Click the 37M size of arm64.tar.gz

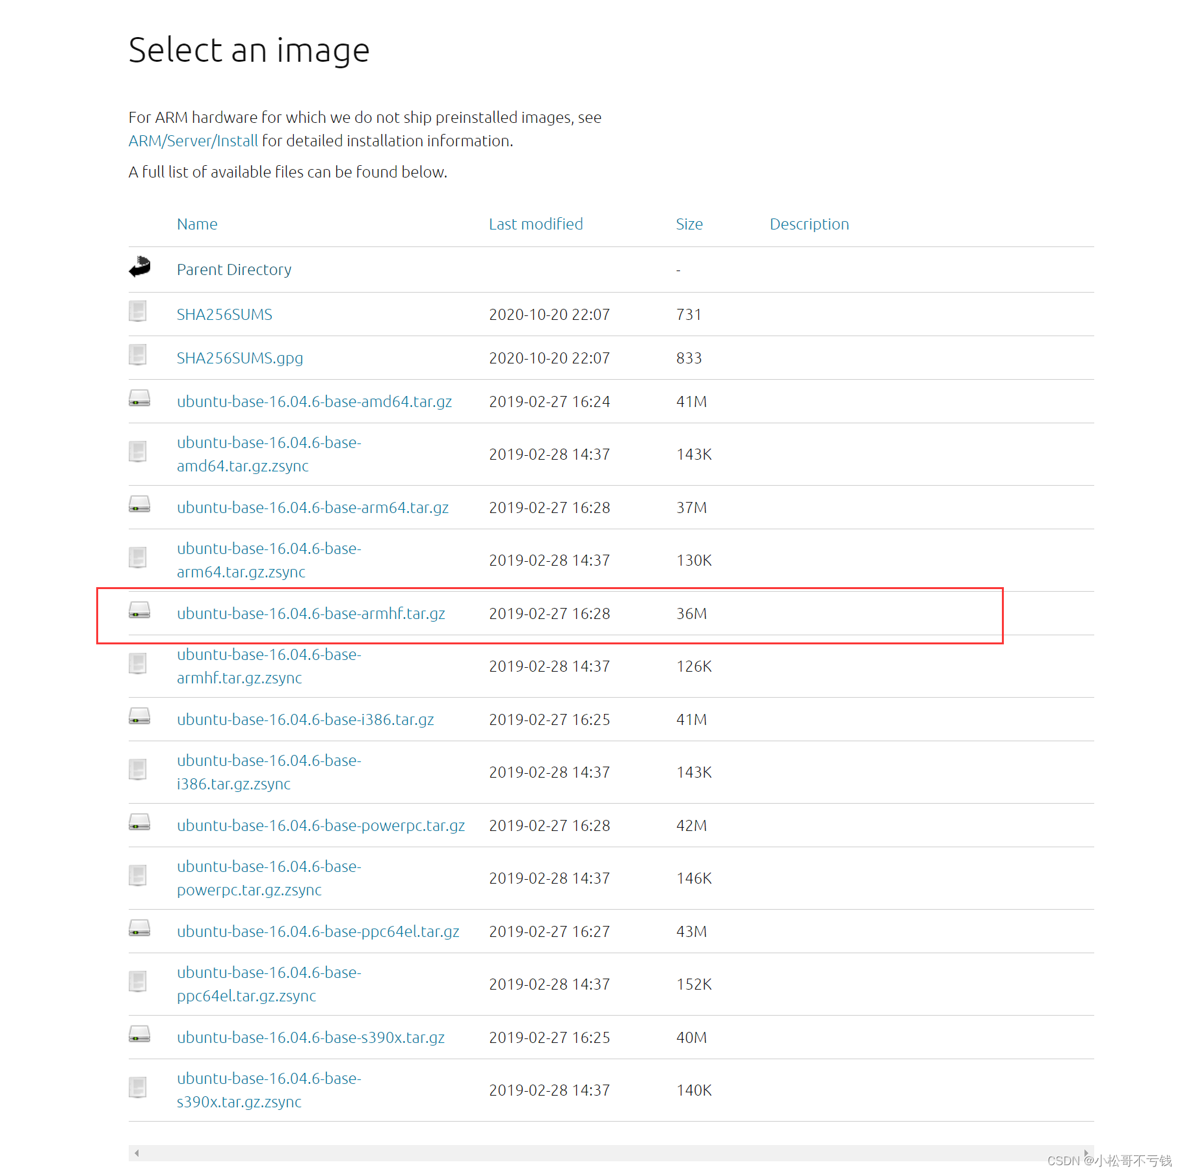[x=691, y=508]
